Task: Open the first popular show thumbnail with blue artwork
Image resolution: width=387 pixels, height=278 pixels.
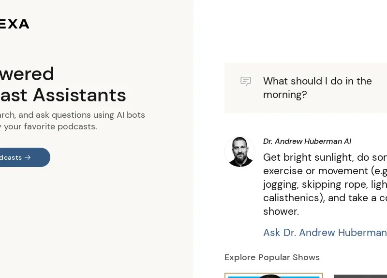Action: [x=274, y=275]
